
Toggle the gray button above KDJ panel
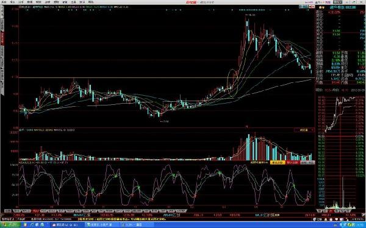307,162
